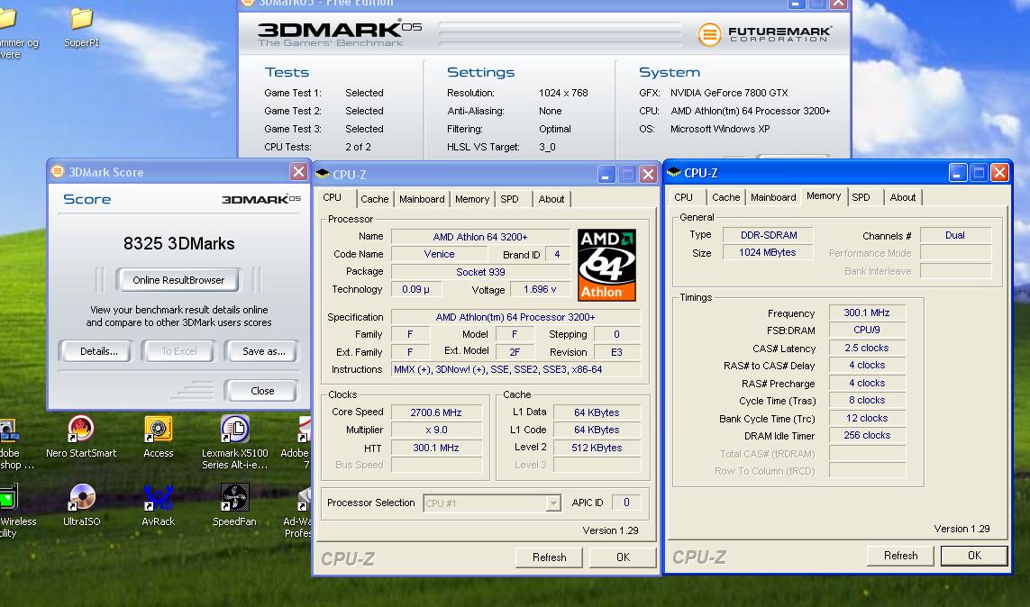
Task: Open the Adobe Photoshop shortcut near Nero
Action: 14,442
